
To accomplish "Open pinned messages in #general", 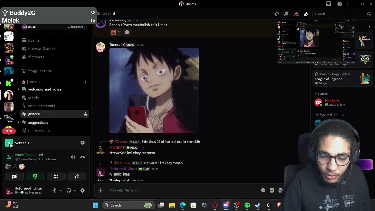I will (296, 14).
